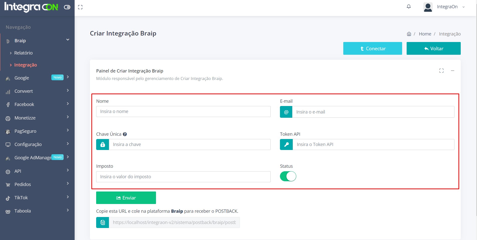Toggle the sidebar pin beside the logo
Screen dimensions: 477x240
(67, 7)
